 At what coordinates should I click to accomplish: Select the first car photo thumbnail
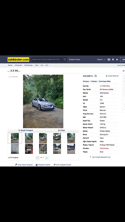pyautogui.click(x=15, y=138)
